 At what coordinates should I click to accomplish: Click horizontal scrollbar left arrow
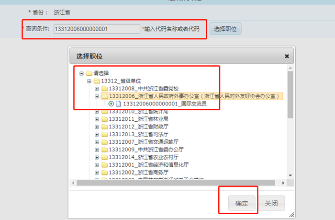pyautogui.click(x=73, y=183)
